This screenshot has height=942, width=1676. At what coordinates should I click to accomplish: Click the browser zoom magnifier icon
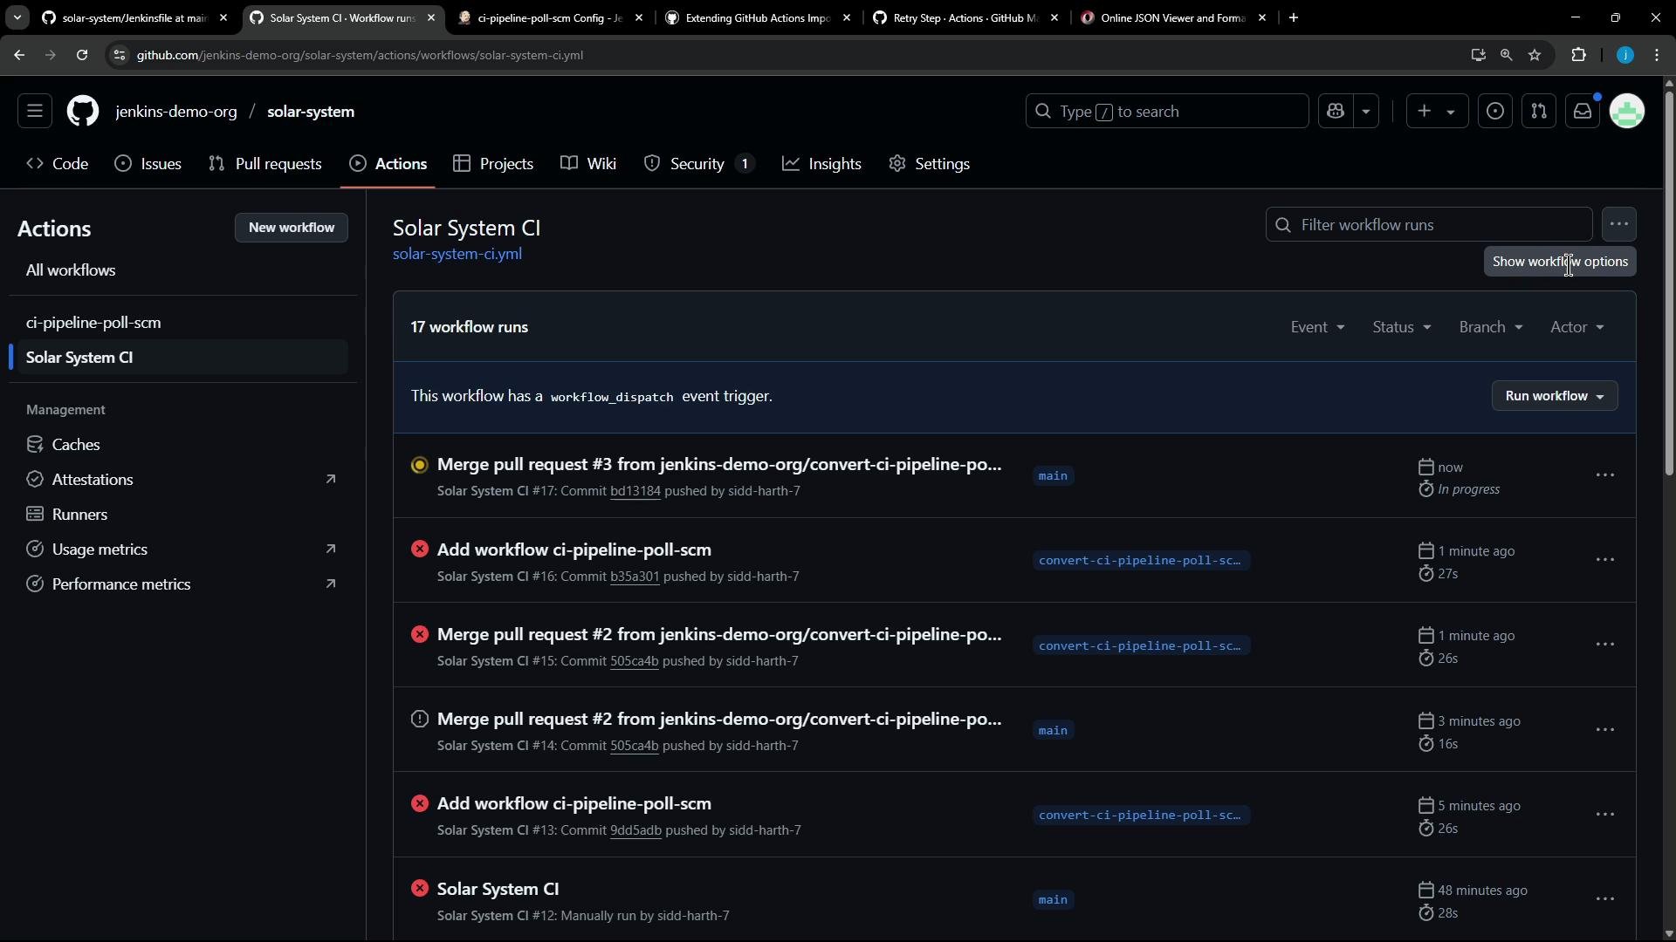click(1506, 55)
